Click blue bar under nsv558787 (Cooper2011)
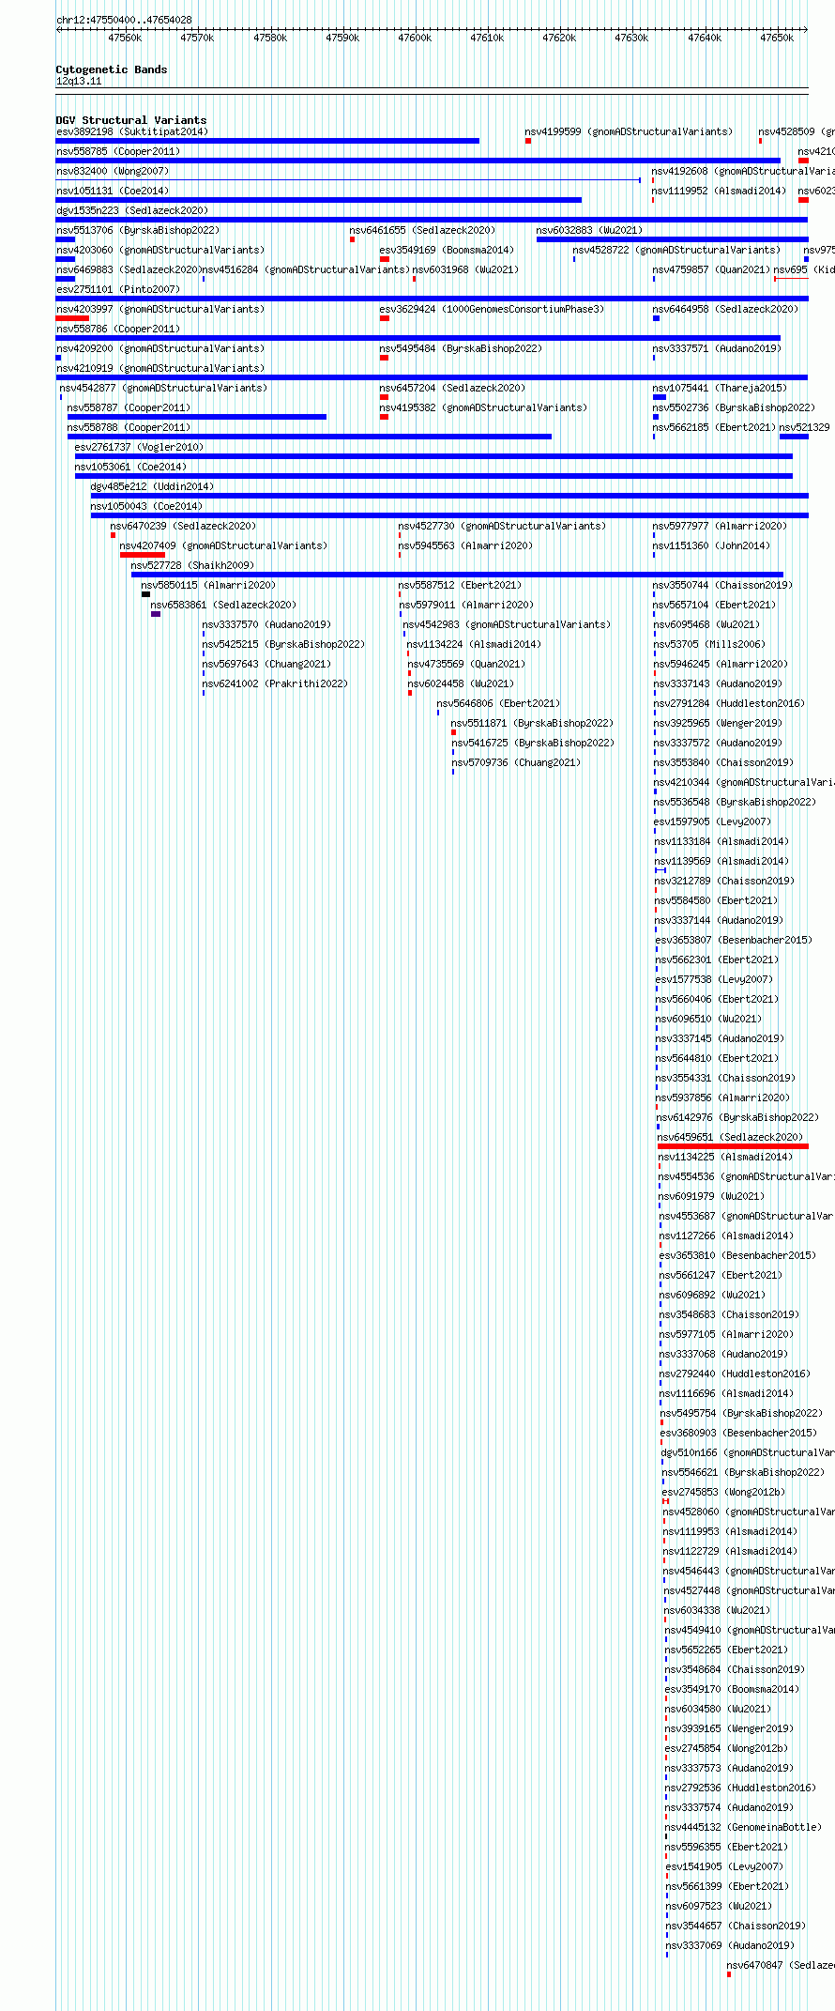This screenshot has width=835, height=2011. pyautogui.click(x=197, y=417)
